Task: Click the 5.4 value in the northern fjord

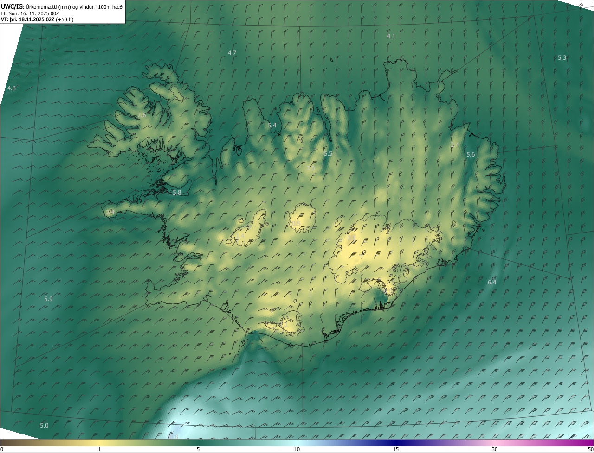Action: [272, 125]
